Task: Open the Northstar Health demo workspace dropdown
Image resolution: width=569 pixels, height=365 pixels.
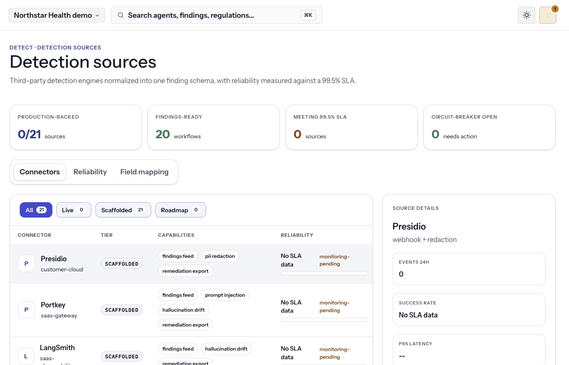Action: (x=57, y=15)
